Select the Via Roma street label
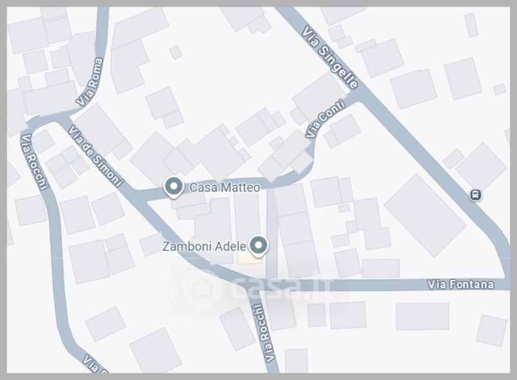Screen dimensions: 517x380 coord(90,82)
